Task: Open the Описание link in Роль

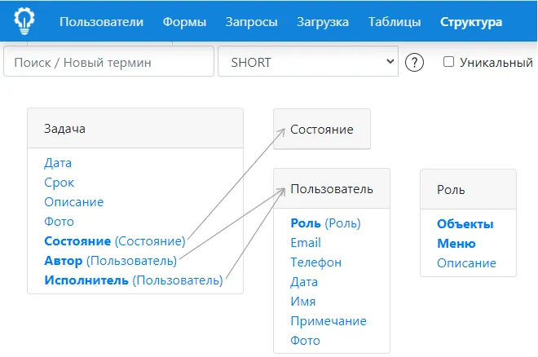Action: (x=466, y=263)
